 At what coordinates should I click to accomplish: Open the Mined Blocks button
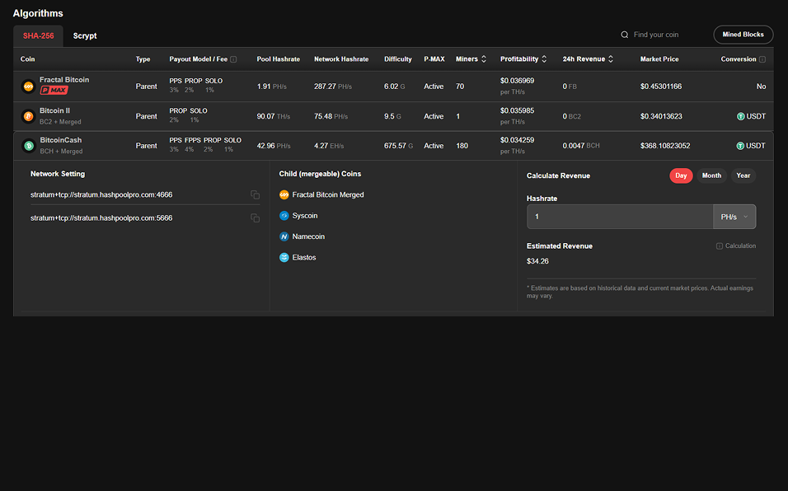tap(743, 35)
